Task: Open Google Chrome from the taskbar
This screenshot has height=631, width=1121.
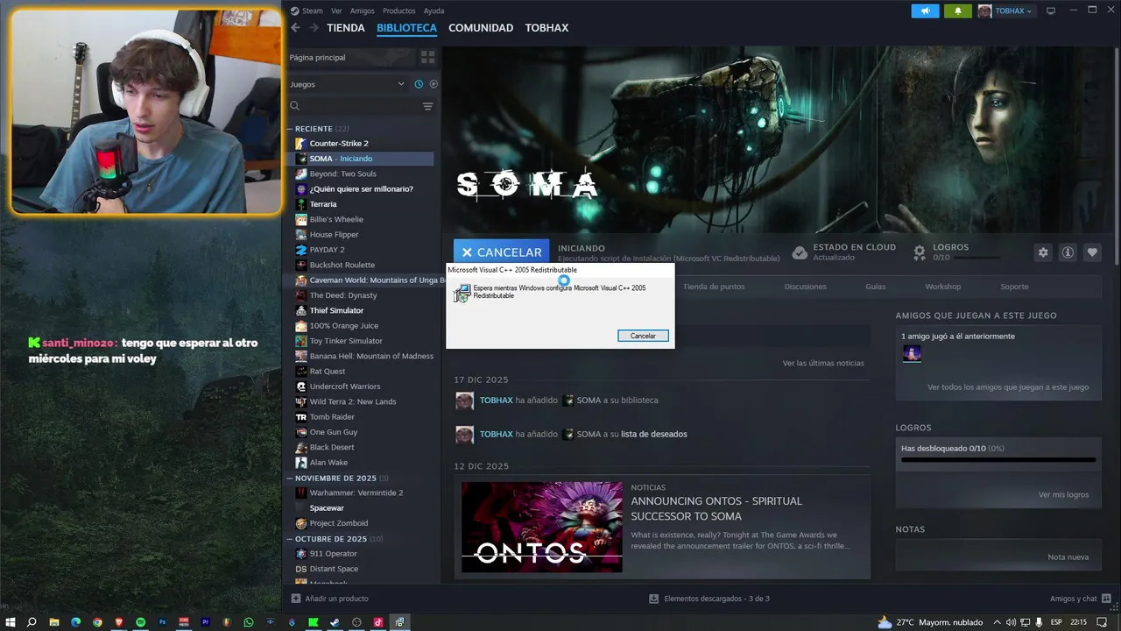Action: 97,622
